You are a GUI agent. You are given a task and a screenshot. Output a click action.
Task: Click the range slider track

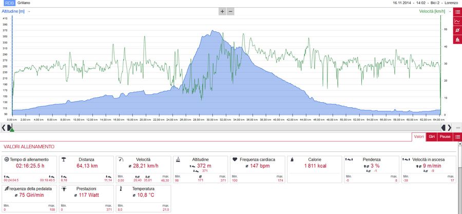[x=226, y=127]
